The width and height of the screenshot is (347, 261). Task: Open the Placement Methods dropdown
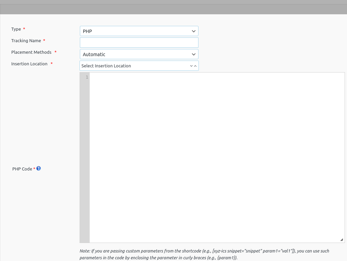pyautogui.click(x=139, y=54)
